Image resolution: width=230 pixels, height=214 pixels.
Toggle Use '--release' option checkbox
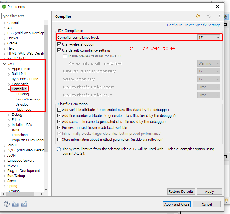pos(59,44)
